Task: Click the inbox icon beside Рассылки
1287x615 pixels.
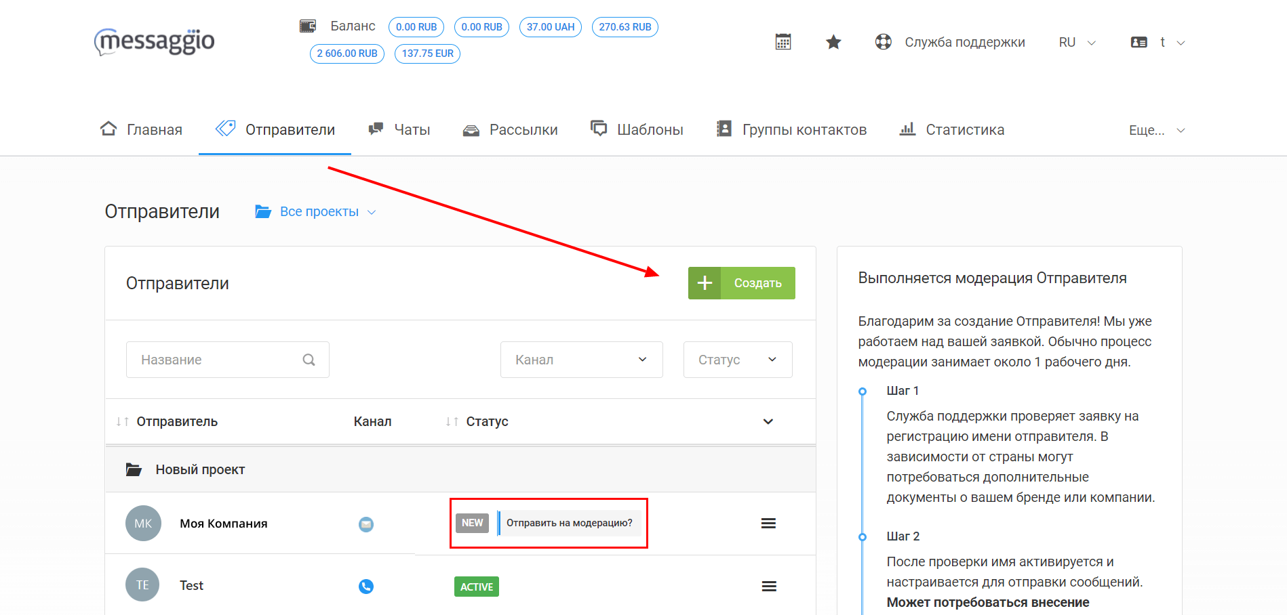Action: [471, 131]
